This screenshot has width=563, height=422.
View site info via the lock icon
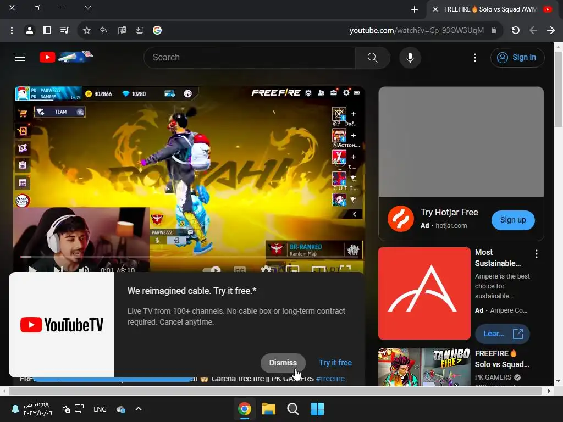click(494, 31)
